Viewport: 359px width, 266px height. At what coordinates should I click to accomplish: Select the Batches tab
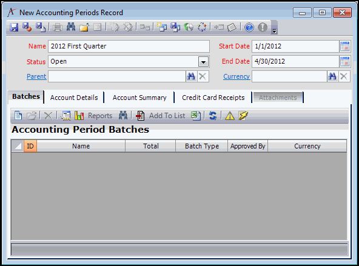pyautogui.click(x=26, y=96)
